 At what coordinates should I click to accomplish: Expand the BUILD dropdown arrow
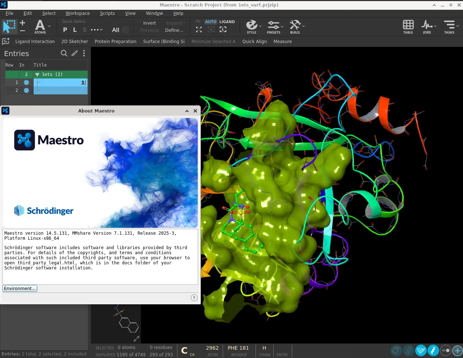pos(303,26)
